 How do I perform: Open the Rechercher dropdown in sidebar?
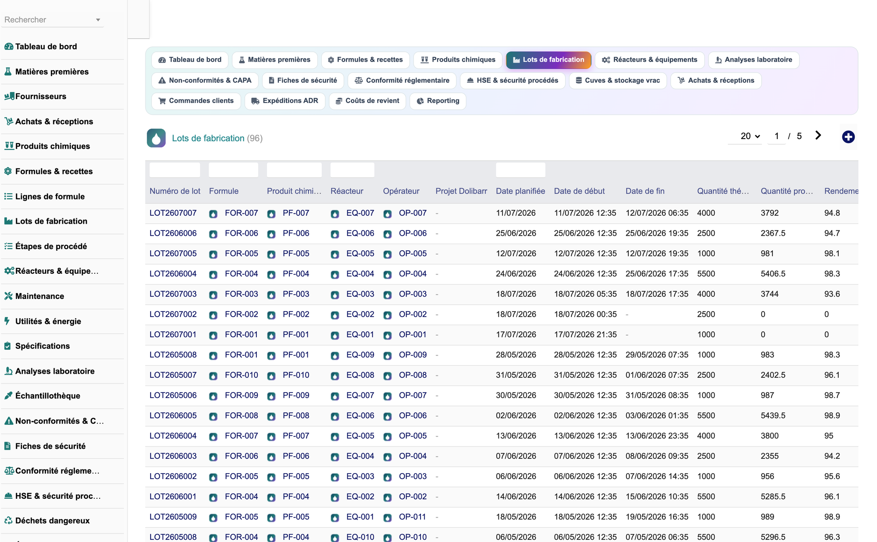[52, 20]
